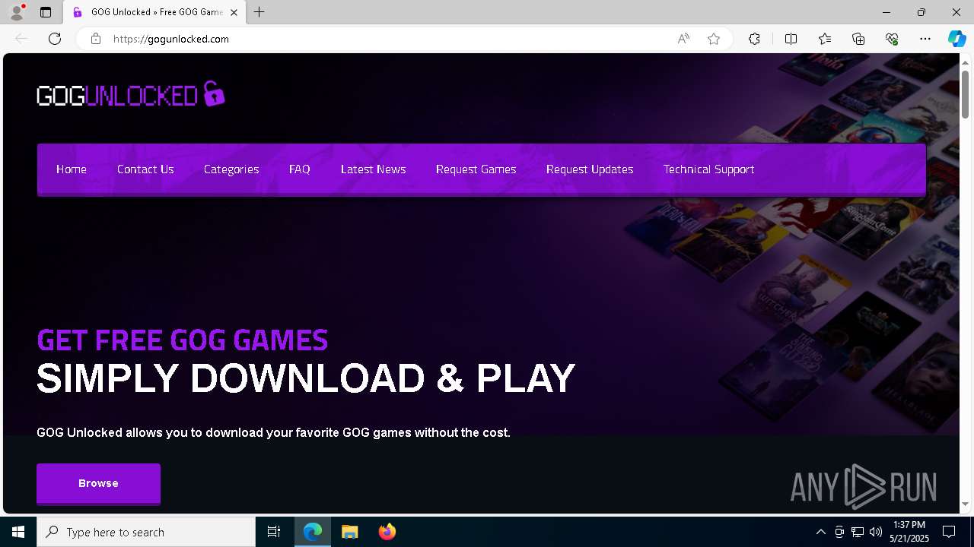Open the Collections icon
This screenshot has width=974, height=547.
(858, 39)
